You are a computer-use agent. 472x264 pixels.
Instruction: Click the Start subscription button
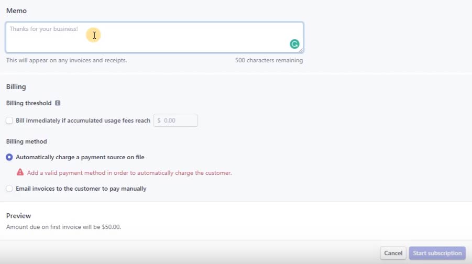click(x=437, y=253)
